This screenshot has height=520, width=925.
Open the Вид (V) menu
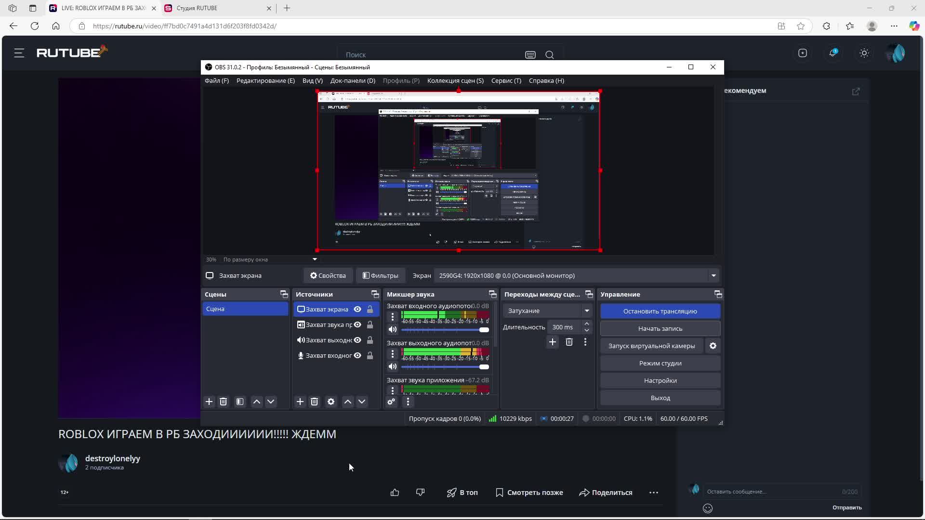pos(313,80)
